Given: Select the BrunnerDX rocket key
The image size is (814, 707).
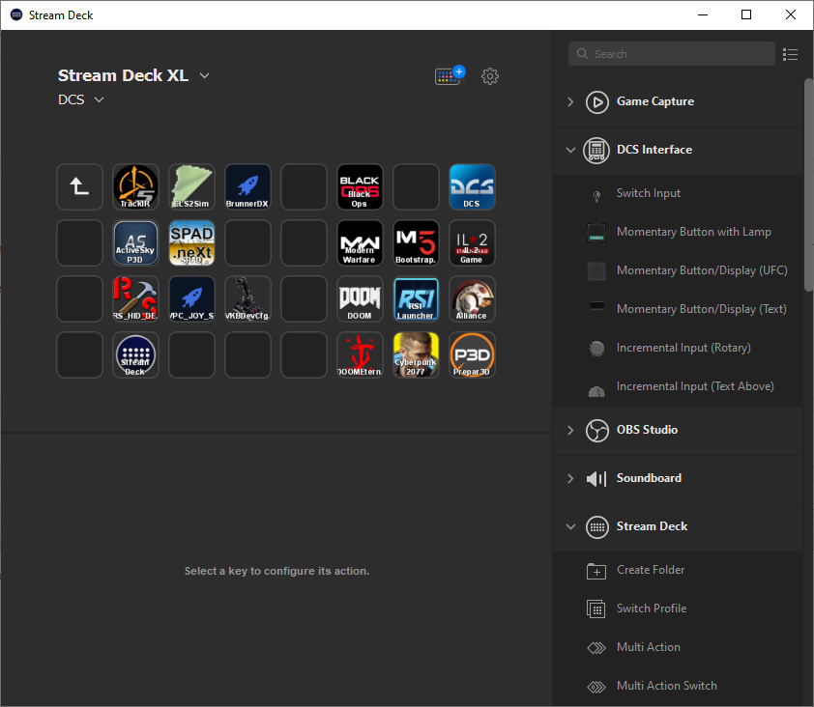Looking at the screenshot, I should tap(247, 186).
